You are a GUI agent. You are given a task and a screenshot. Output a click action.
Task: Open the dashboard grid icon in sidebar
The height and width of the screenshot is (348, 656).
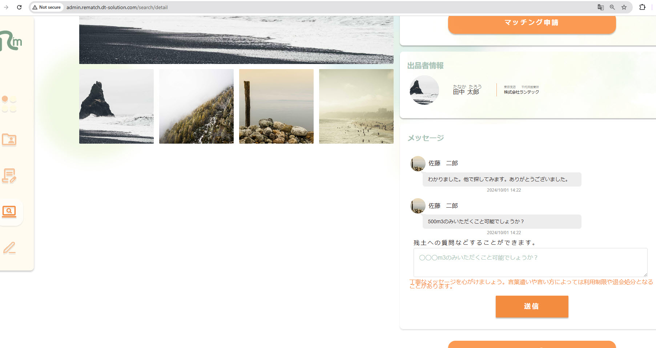(x=9, y=104)
